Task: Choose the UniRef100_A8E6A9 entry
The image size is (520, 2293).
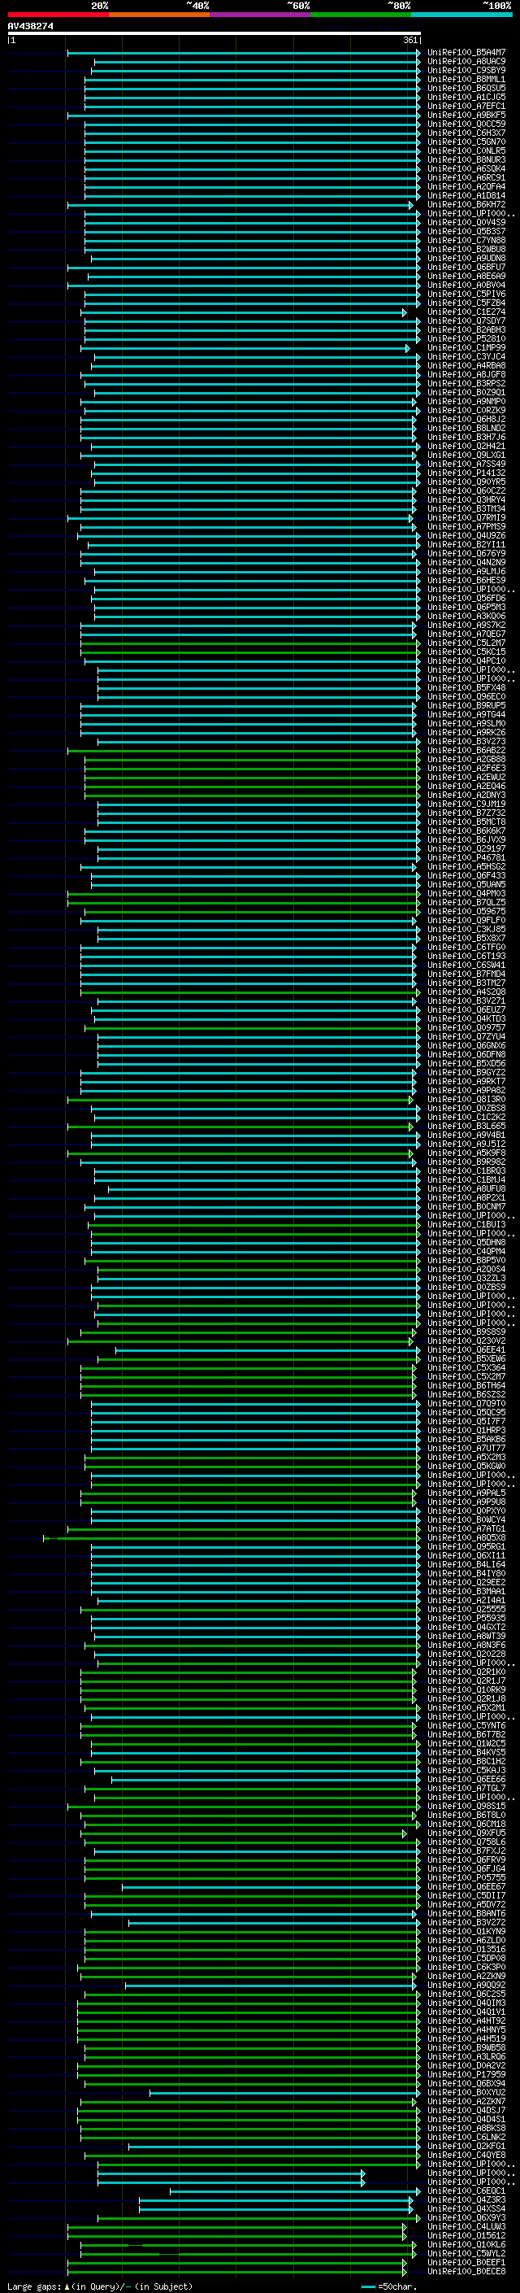Action: click(x=466, y=276)
